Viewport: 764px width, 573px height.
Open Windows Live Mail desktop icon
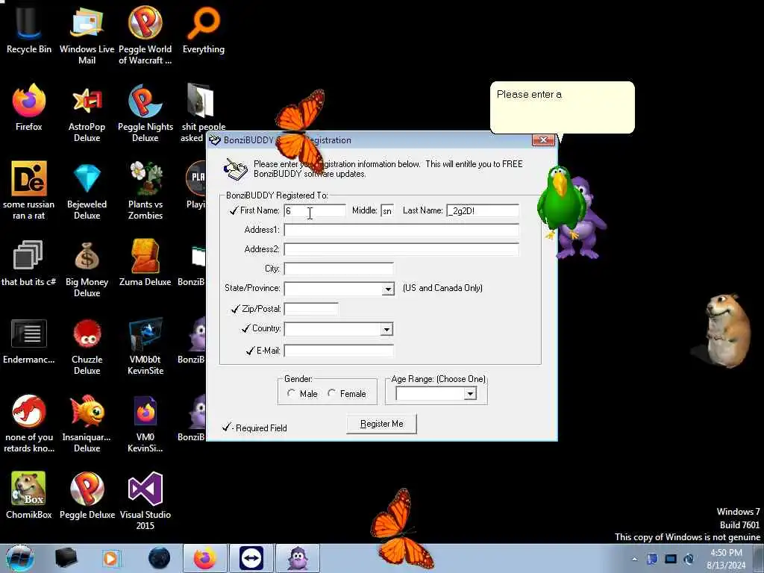(87, 35)
